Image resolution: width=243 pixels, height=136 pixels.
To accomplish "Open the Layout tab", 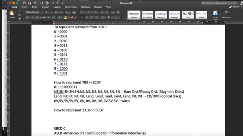I will coord(57,7).
